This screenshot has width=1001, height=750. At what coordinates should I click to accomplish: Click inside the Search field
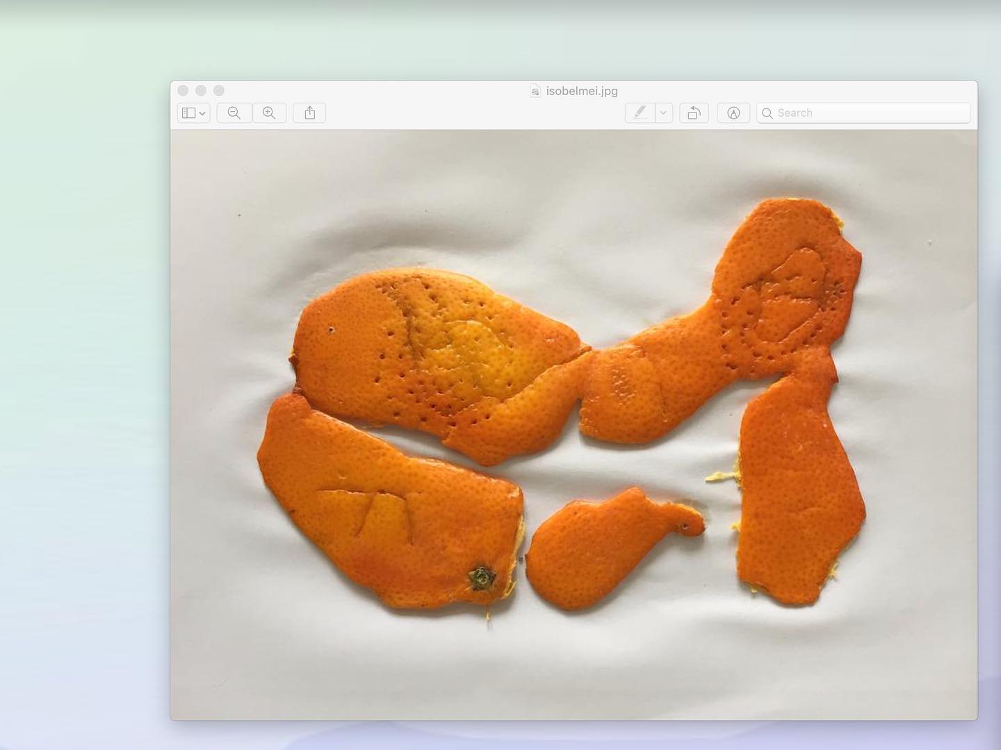(869, 113)
